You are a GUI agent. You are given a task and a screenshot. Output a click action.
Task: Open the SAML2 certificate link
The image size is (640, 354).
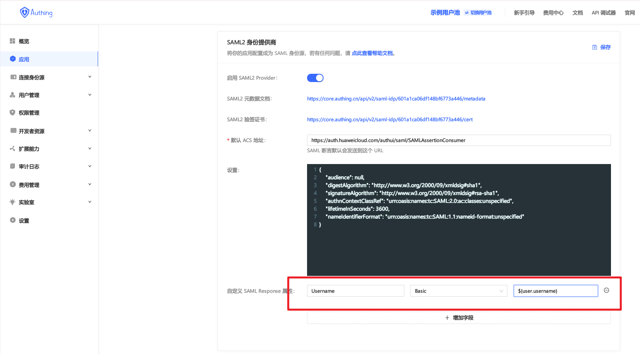tap(390, 120)
